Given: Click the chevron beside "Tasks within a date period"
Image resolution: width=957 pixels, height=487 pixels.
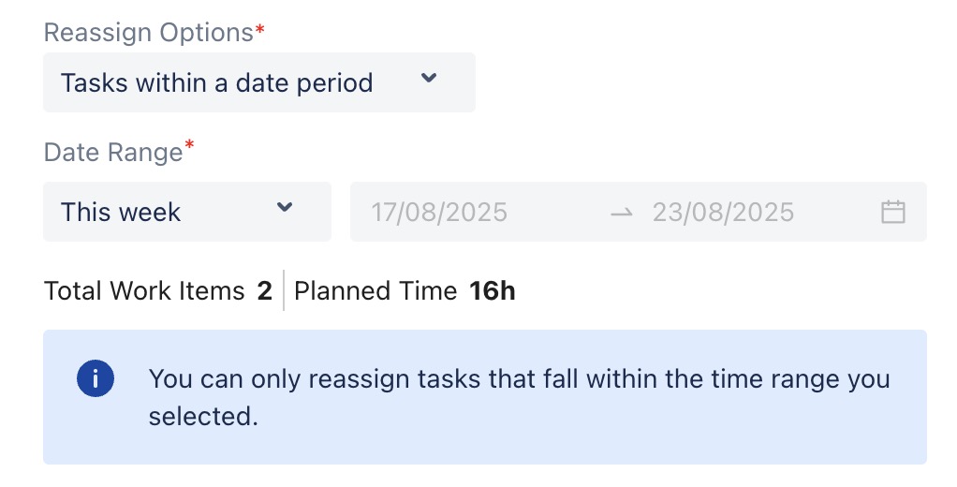Looking at the screenshot, I should pos(428,80).
